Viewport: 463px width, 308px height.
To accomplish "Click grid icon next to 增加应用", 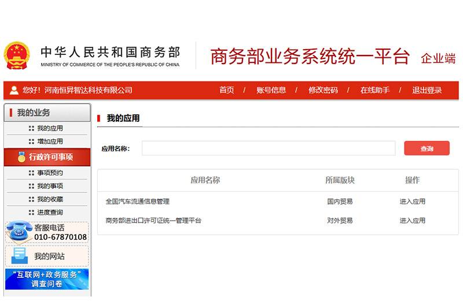I will [31, 142].
